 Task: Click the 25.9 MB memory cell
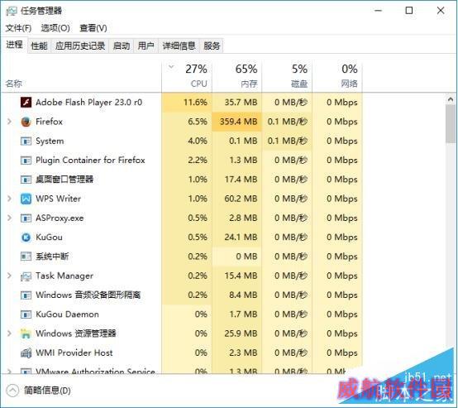(237, 334)
